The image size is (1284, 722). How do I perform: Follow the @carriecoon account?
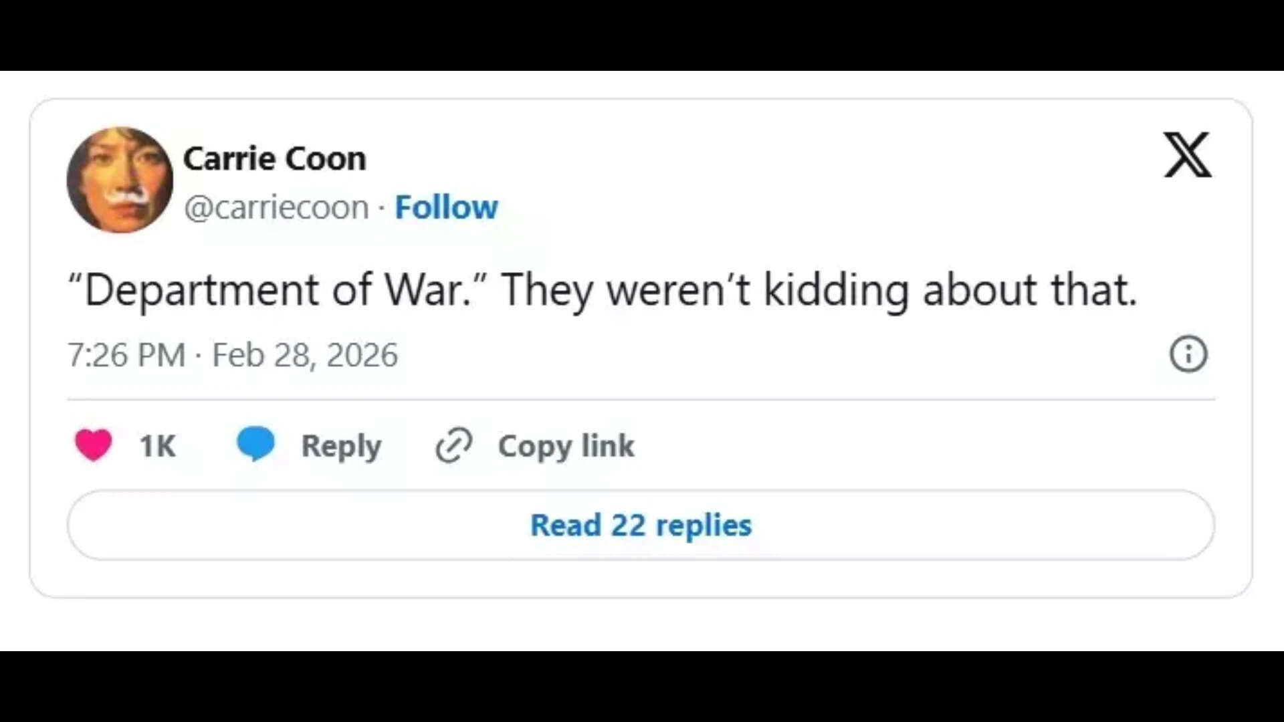point(446,207)
